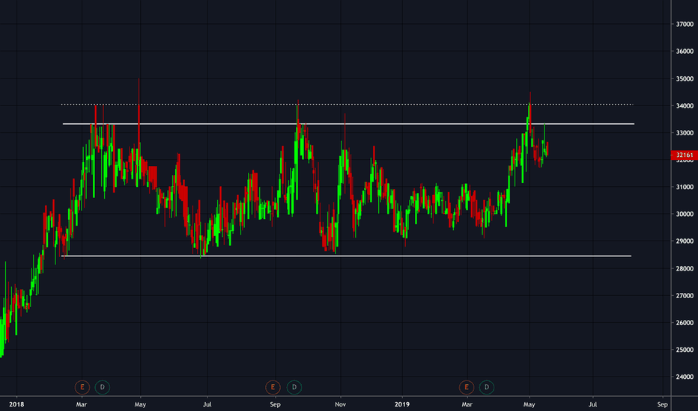This screenshot has height=411, width=698.
Task: Open the earnings marker E near Sep 2018
Action: (273, 387)
